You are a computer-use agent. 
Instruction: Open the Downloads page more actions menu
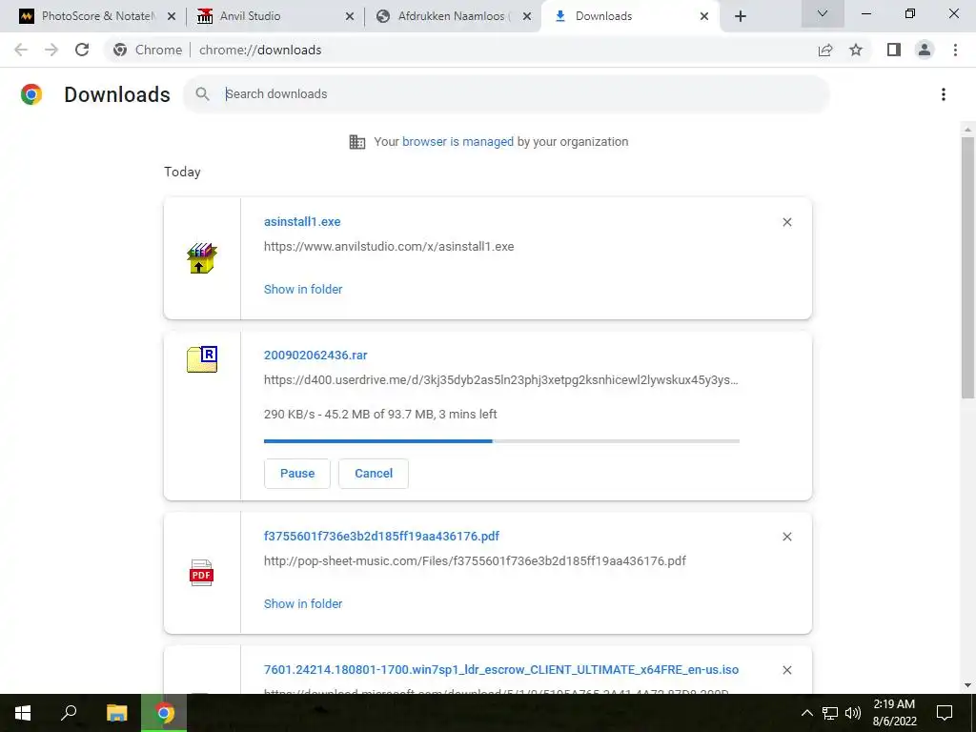point(944,94)
